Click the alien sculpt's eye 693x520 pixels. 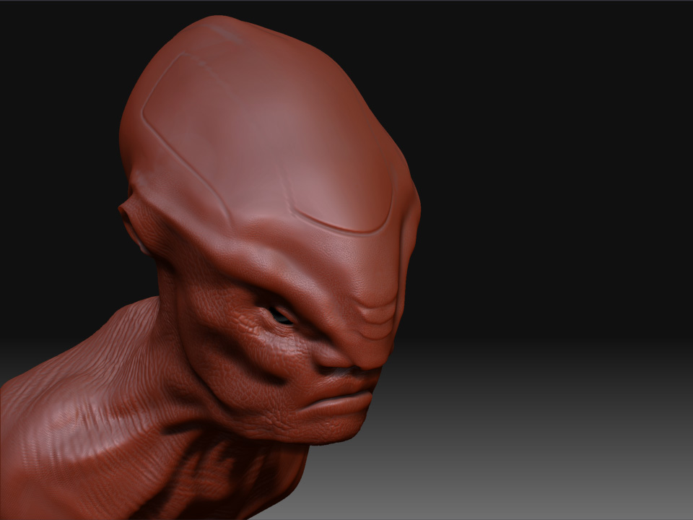tap(281, 316)
